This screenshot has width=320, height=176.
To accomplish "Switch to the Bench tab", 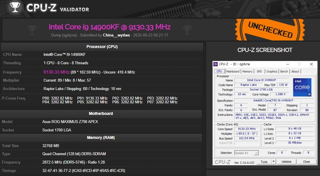I will (x=284, y=71).
